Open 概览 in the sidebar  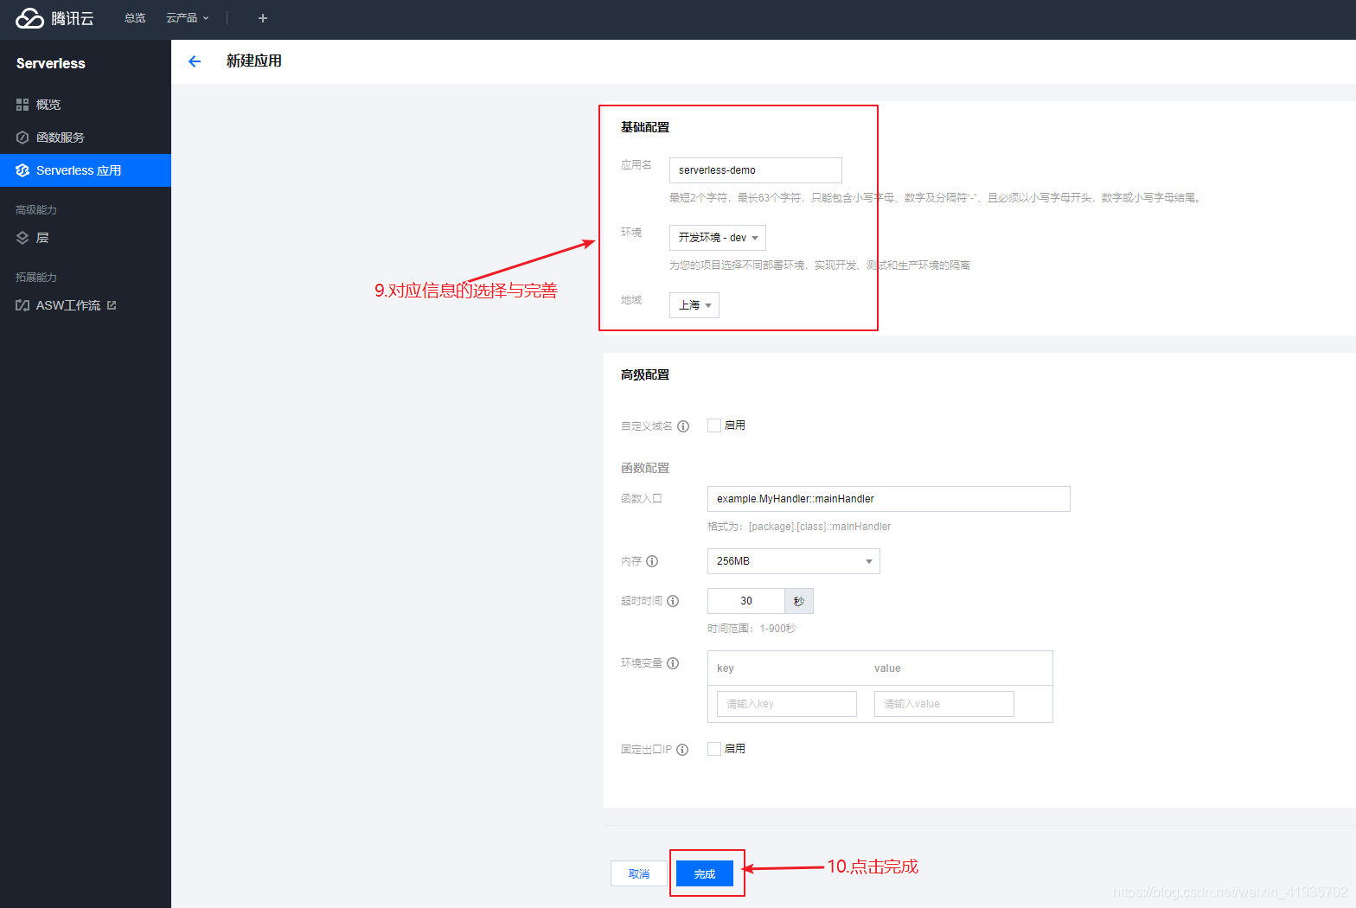click(86, 105)
